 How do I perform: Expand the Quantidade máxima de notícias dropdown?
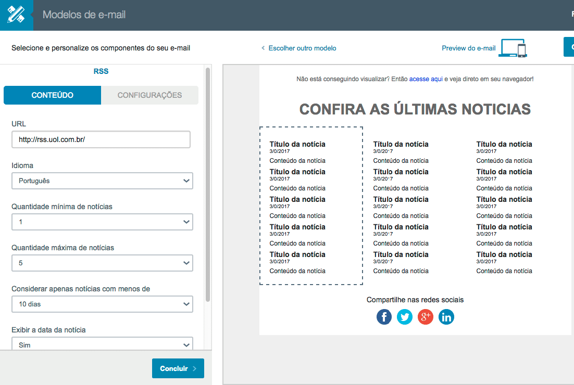(102, 263)
